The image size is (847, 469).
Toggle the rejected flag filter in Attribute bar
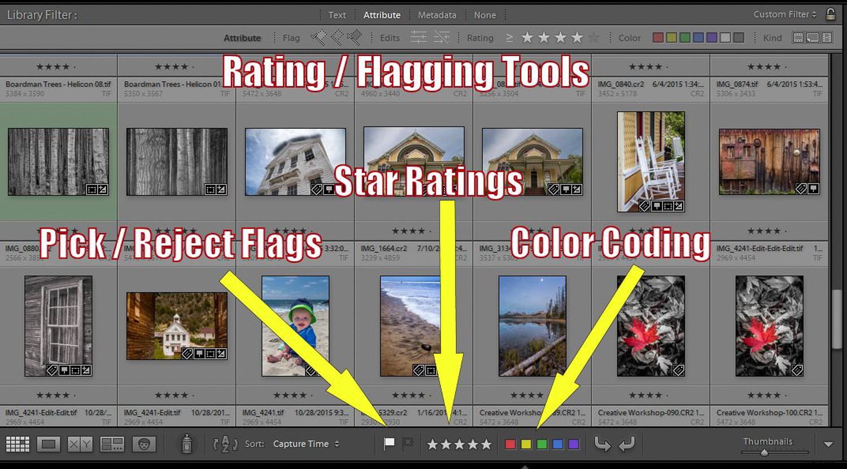[355, 37]
